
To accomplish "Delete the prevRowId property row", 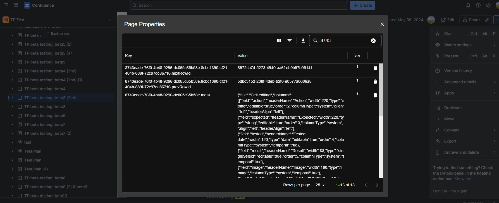I will (x=375, y=82).
